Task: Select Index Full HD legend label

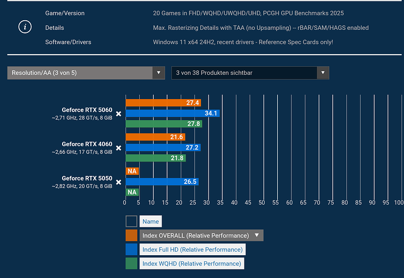Action: click(x=192, y=249)
